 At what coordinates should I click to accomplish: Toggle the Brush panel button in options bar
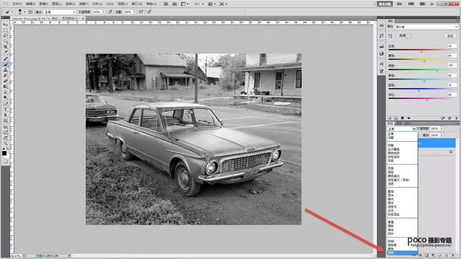click(30, 12)
